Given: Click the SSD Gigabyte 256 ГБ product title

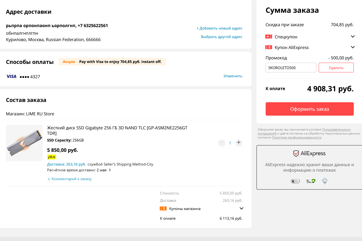Looking at the screenshot, I should tap(117, 131).
